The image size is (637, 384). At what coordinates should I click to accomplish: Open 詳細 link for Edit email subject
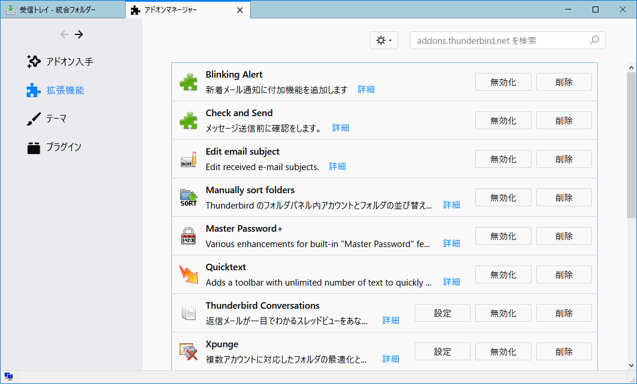click(337, 167)
